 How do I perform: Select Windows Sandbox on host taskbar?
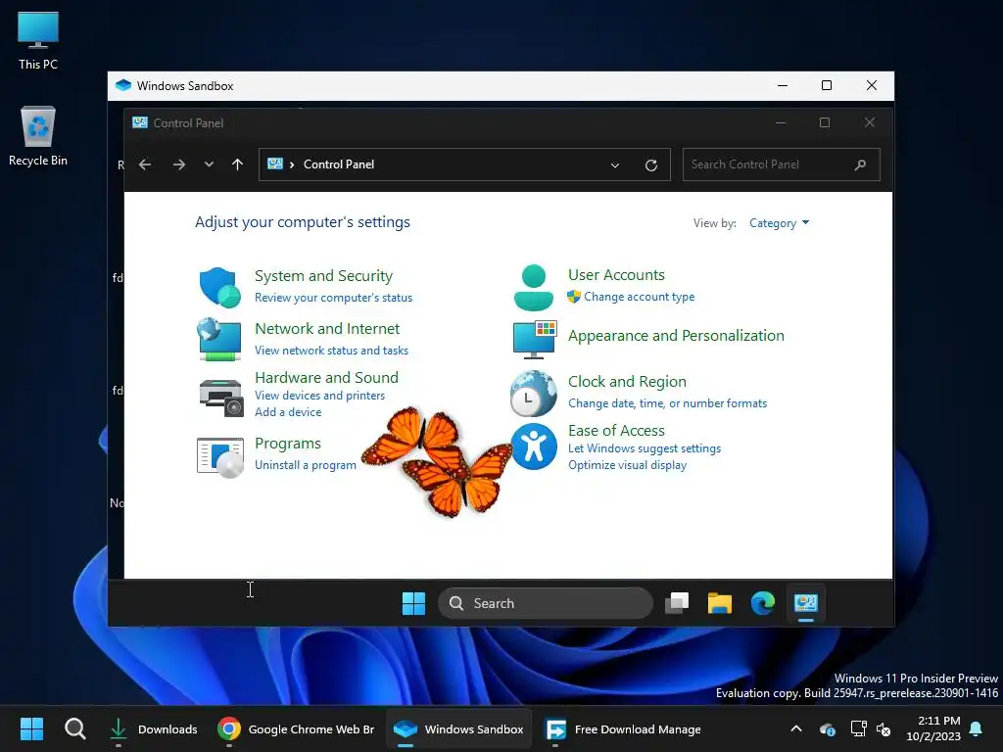coord(458,728)
